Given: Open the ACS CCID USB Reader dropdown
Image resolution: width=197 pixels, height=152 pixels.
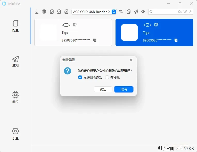Looking at the screenshot, I should click(94, 12).
